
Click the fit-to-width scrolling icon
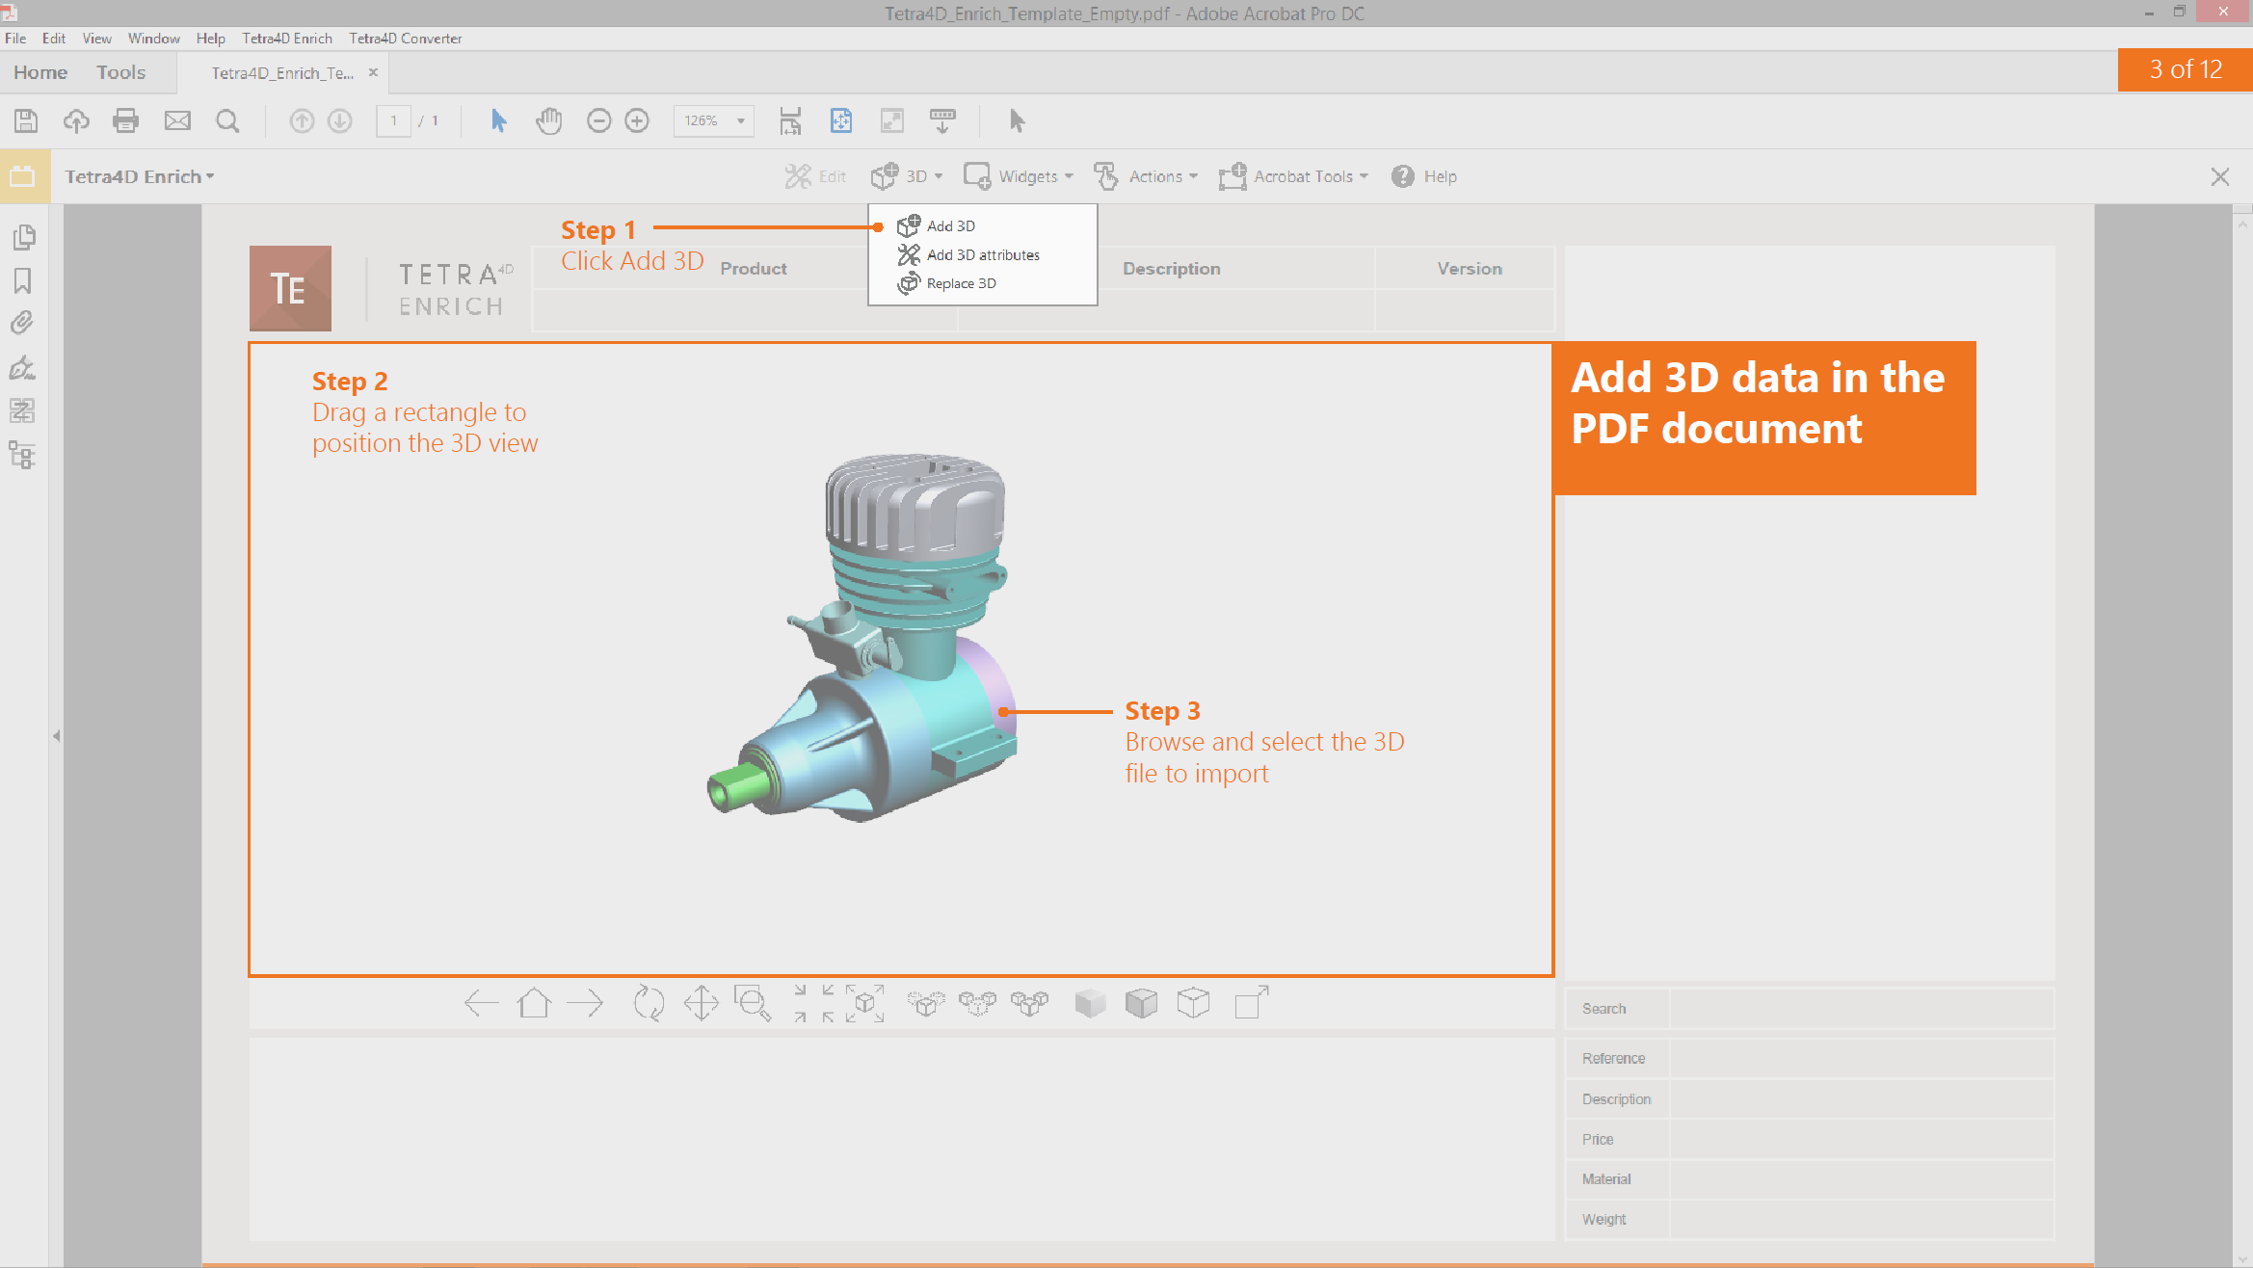point(790,120)
